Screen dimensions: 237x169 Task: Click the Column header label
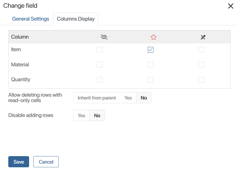tap(20, 37)
